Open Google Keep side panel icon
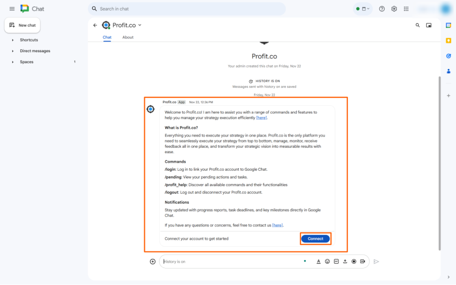This screenshot has width=456, height=285. point(449,40)
